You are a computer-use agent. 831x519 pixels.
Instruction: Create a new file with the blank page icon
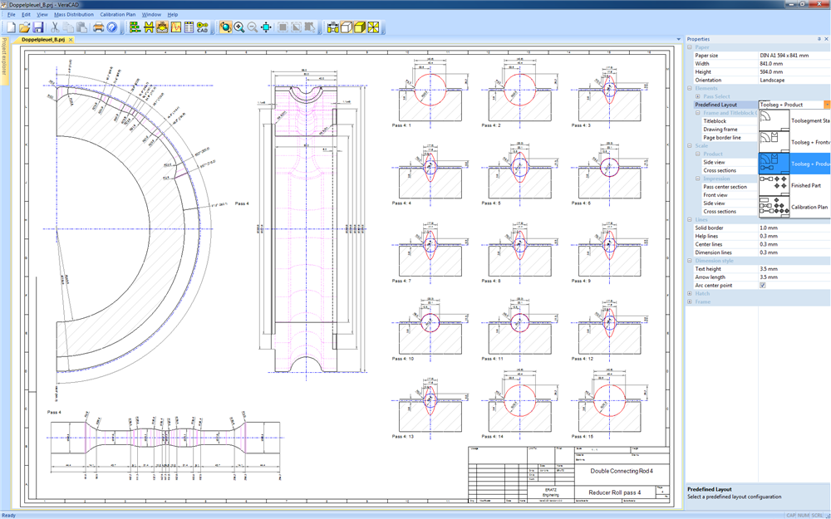[11, 27]
